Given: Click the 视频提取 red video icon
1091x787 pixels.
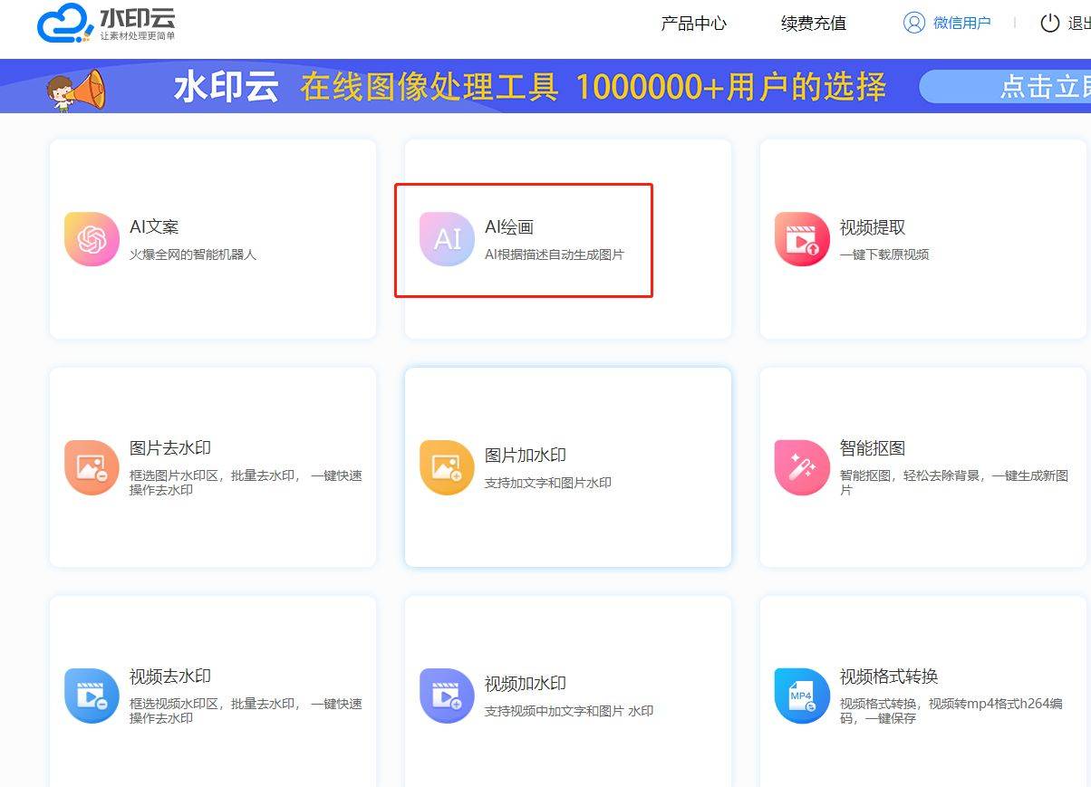Looking at the screenshot, I should tap(802, 239).
